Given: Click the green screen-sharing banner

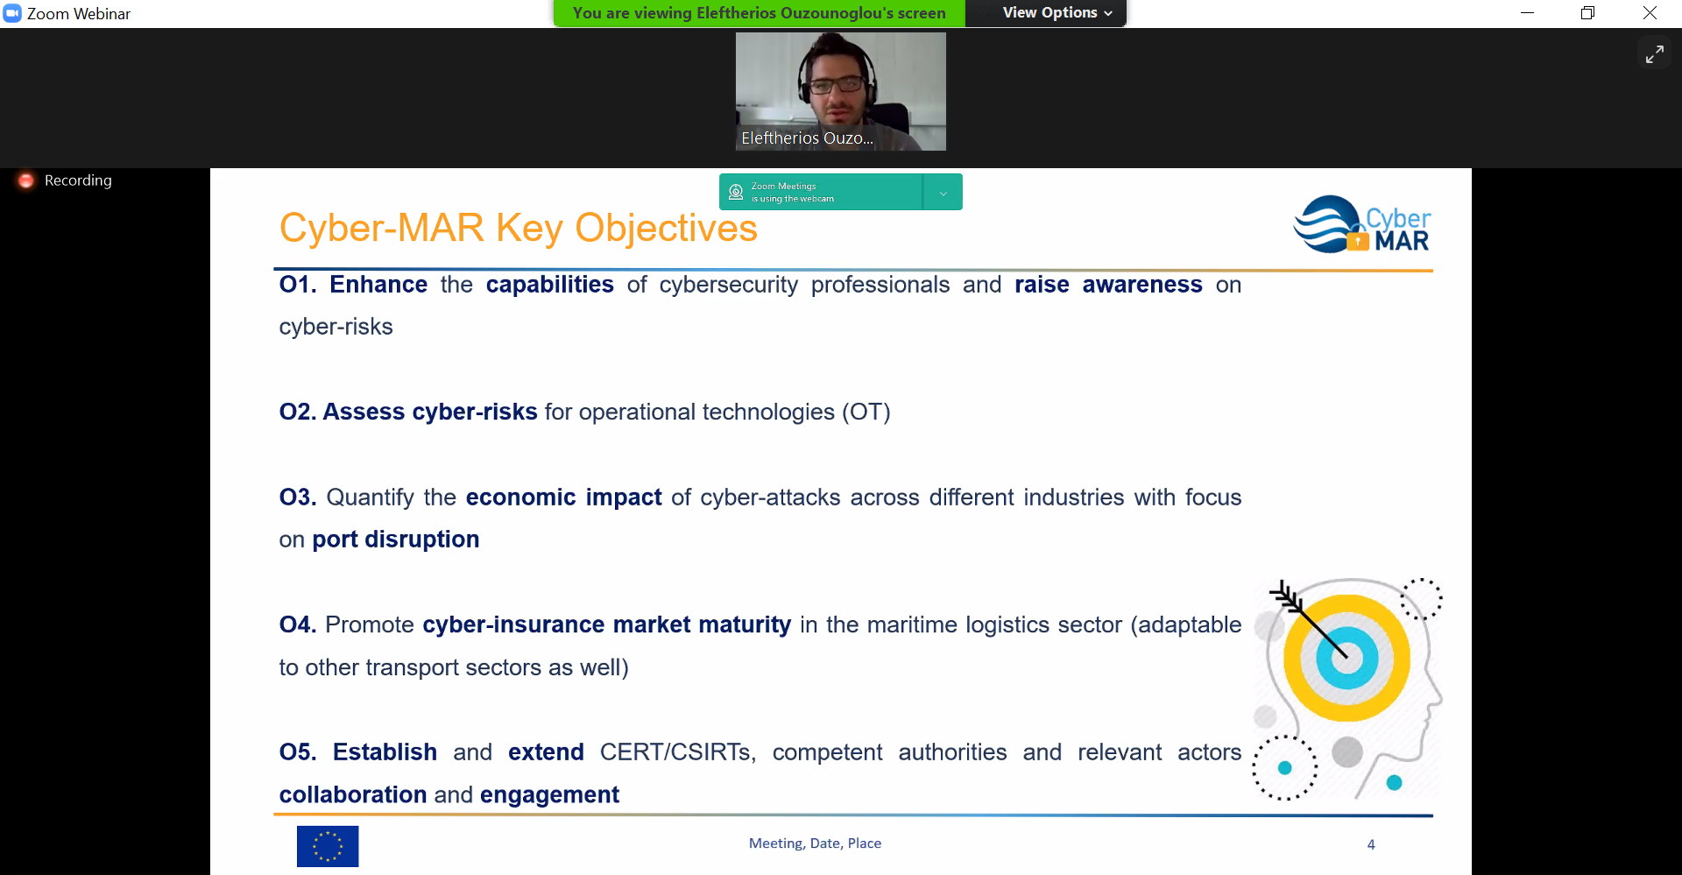Looking at the screenshot, I should point(759,13).
